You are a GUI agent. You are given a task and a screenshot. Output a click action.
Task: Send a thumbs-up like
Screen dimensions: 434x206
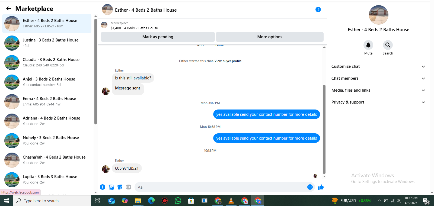click(x=321, y=187)
